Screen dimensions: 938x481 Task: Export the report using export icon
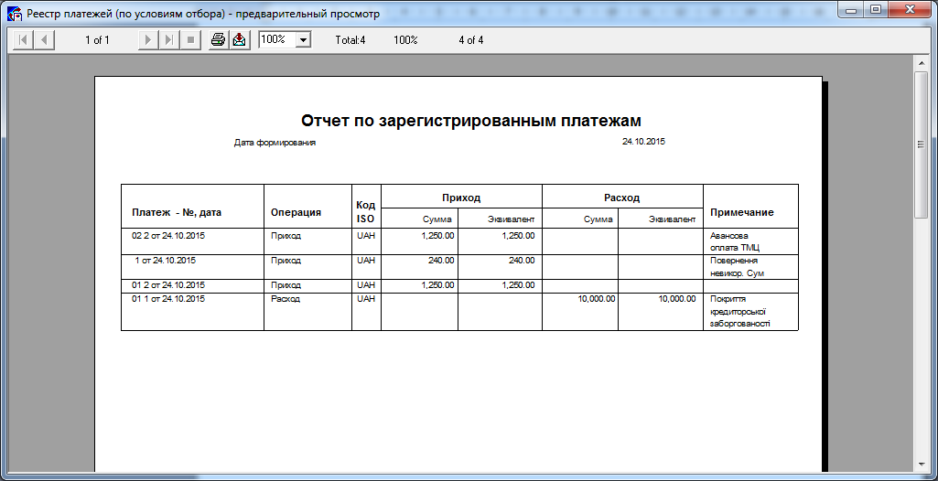239,40
